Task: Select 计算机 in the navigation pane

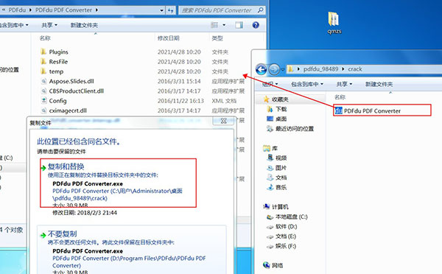Action: [x=276, y=207]
